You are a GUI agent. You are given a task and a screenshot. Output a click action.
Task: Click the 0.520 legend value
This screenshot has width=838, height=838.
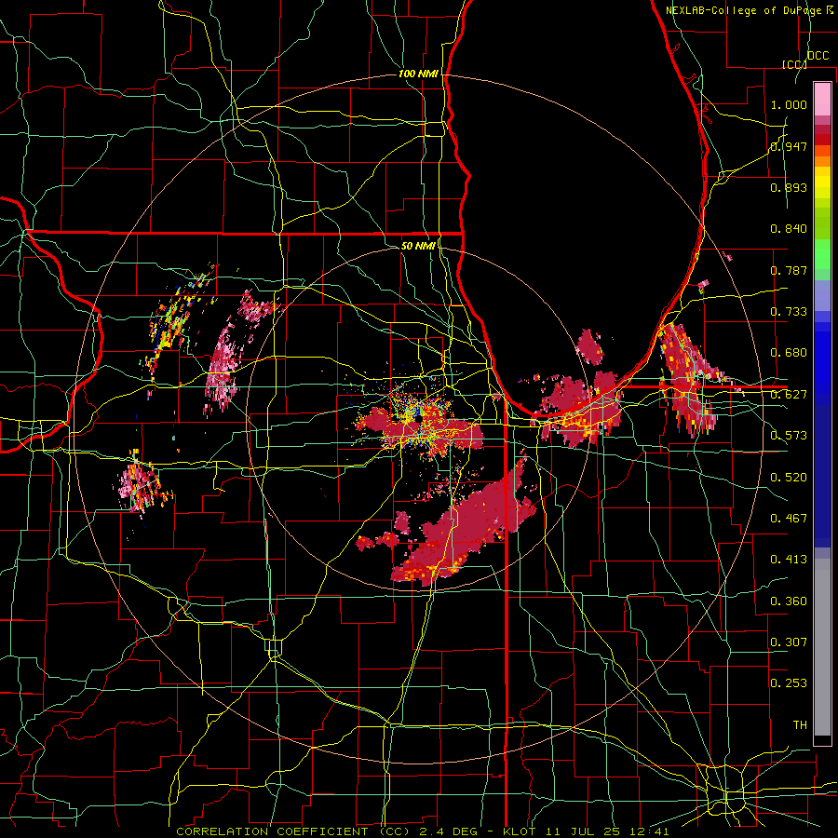pos(789,477)
